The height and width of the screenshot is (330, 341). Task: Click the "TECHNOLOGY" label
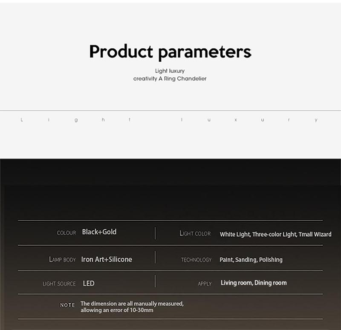tap(196, 260)
